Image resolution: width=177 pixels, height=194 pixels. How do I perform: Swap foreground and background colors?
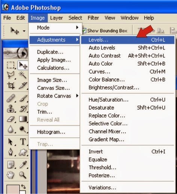[23, 187]
